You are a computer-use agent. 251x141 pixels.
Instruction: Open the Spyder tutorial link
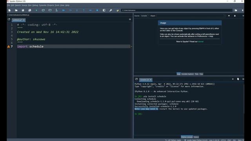click(200, 42)
